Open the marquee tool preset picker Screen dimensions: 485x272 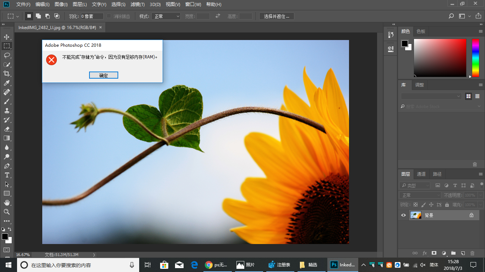pos(13,16)
